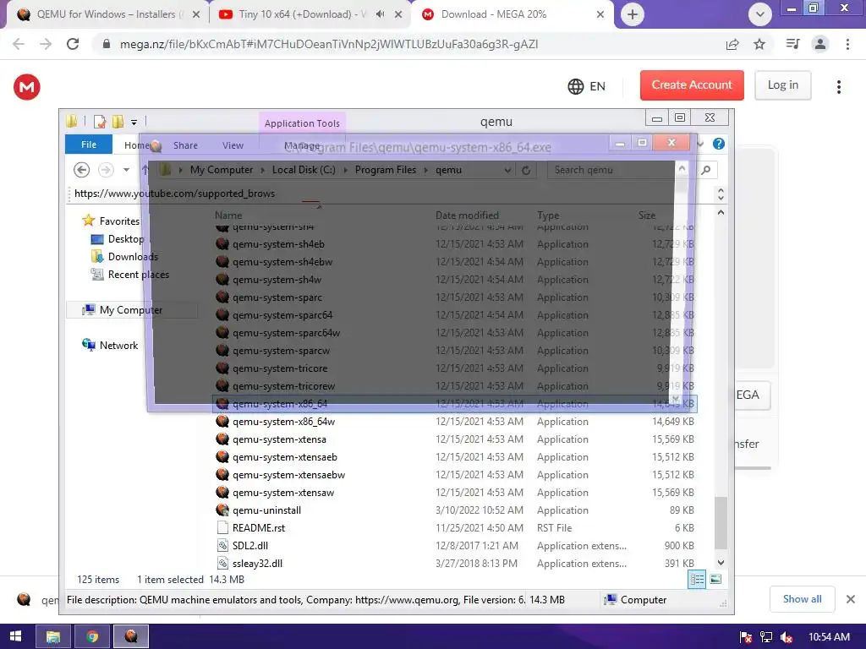Open Windows Start button

(15, 636)
